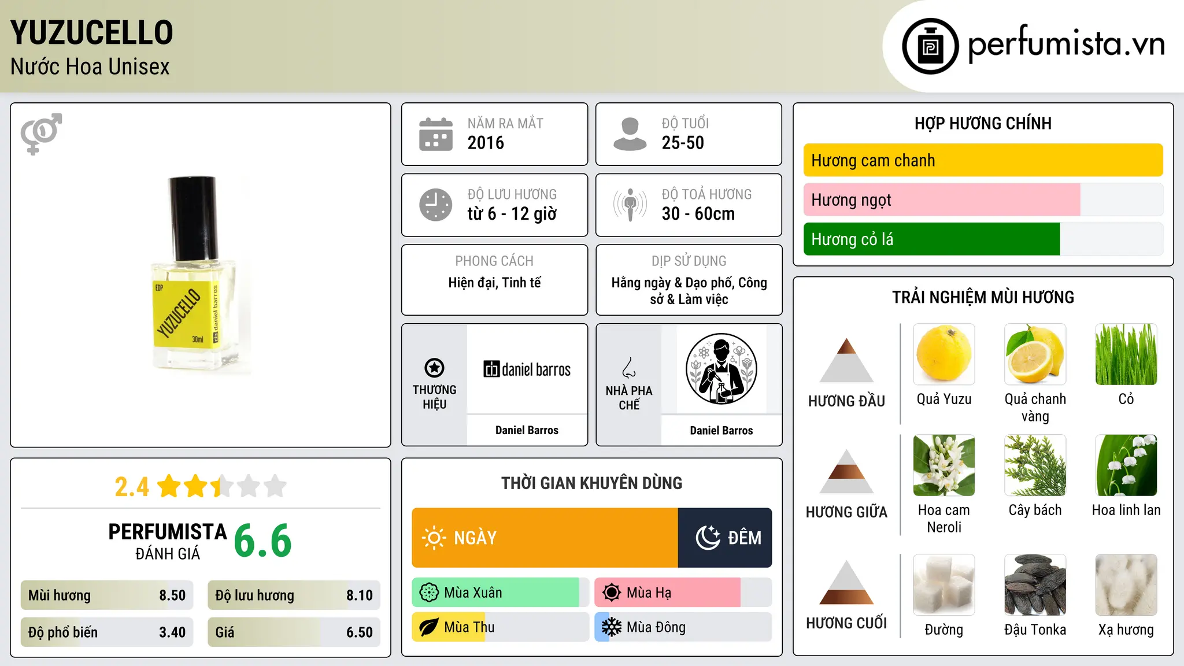Click the Hương đầu pyramid icon
1184x666 pixels.
[x=846, y=360]
